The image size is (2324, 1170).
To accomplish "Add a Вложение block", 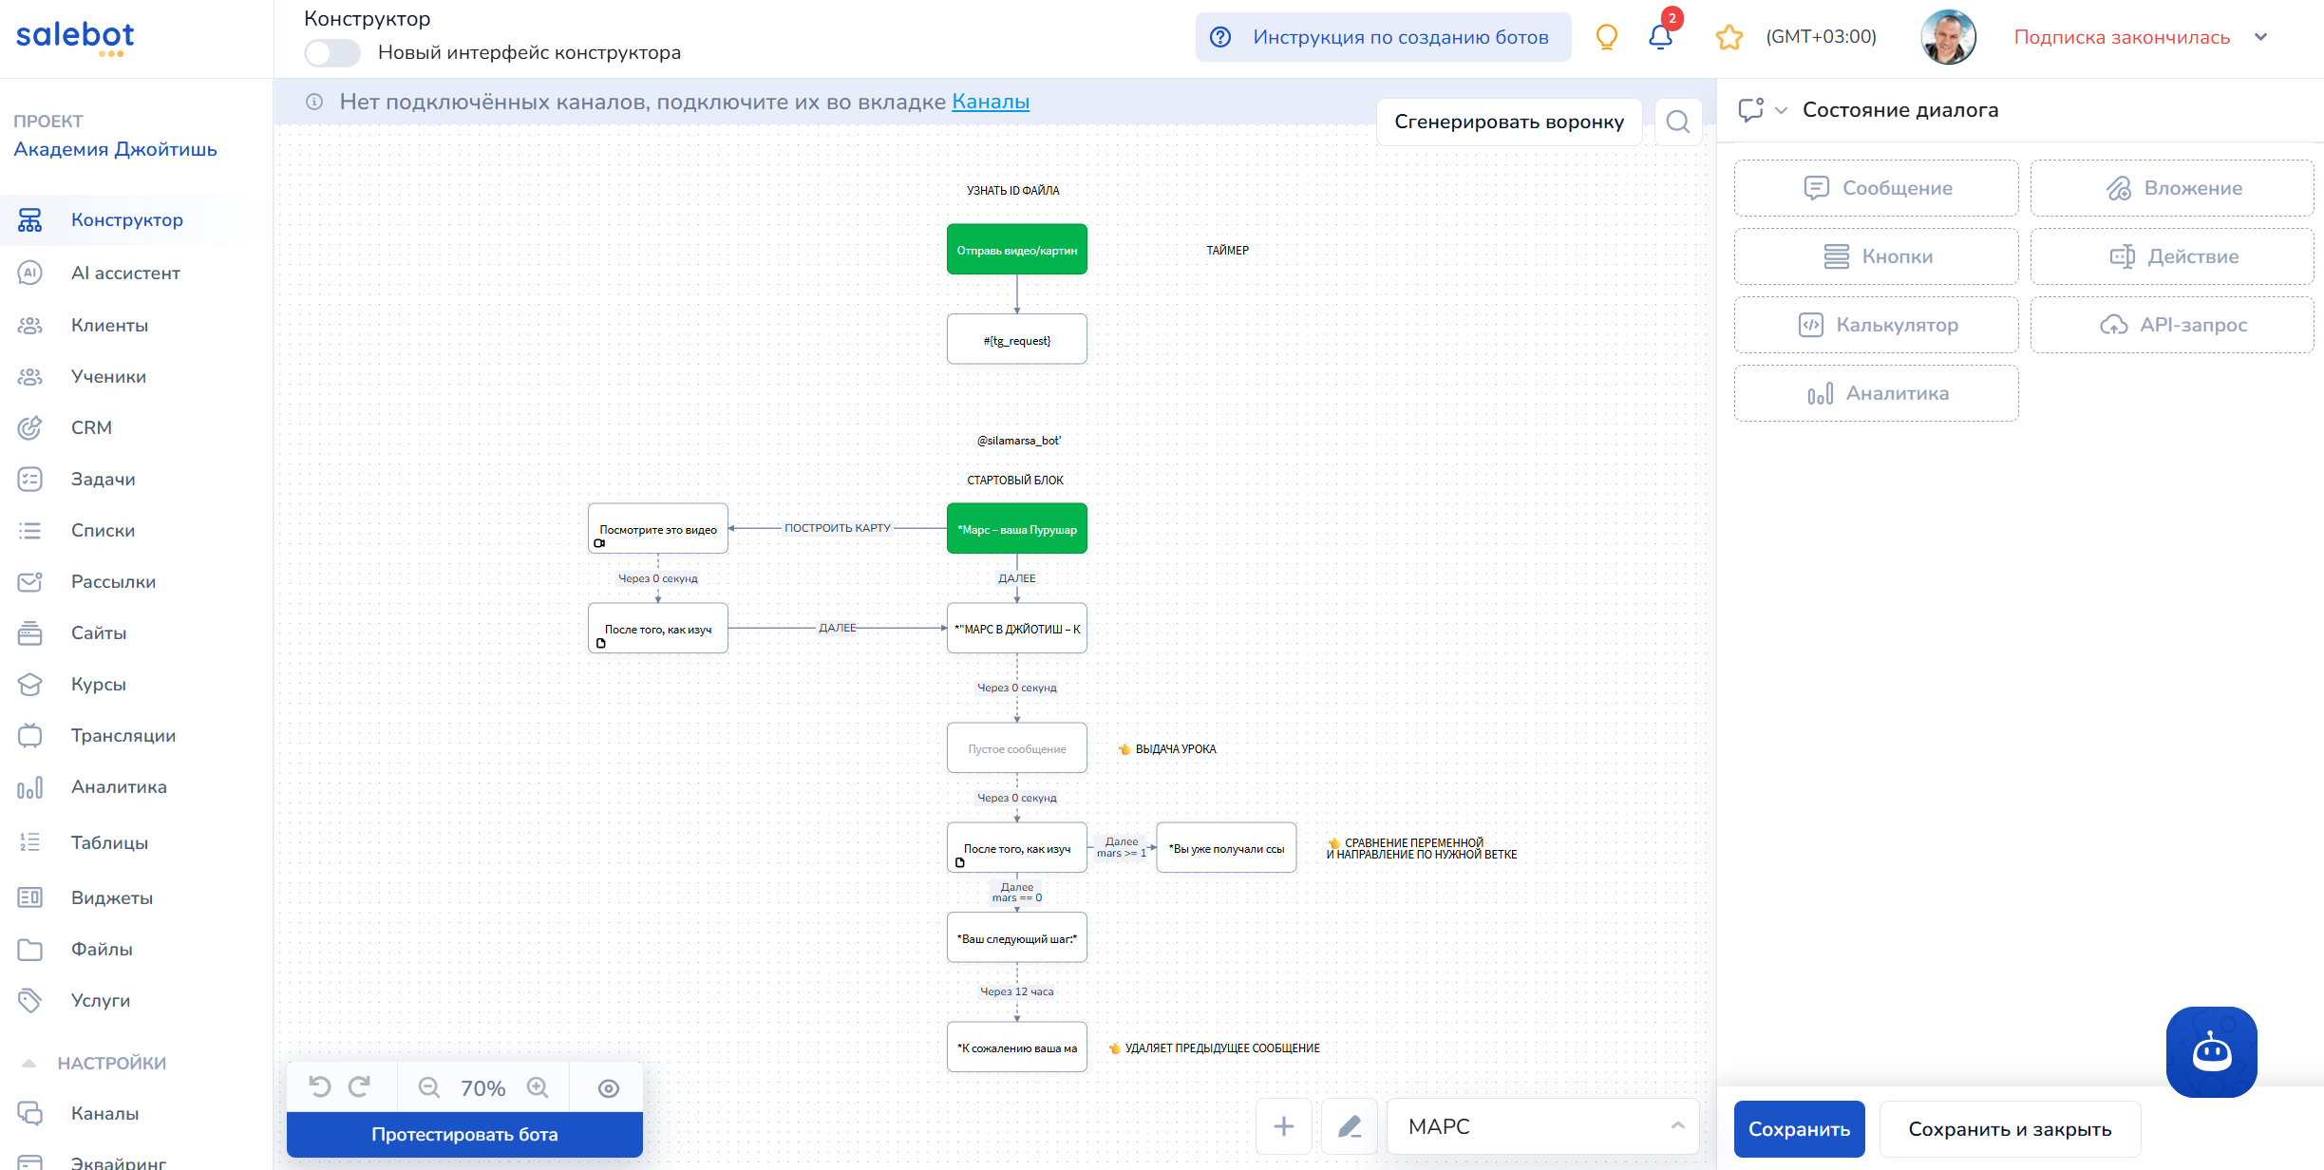I will point(2172,188).
